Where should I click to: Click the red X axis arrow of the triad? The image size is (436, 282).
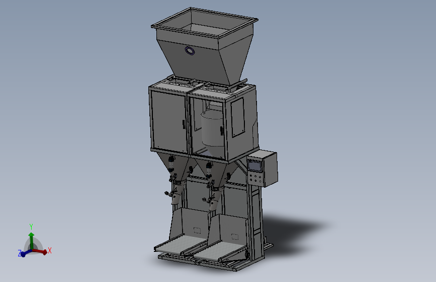(40, 252)
